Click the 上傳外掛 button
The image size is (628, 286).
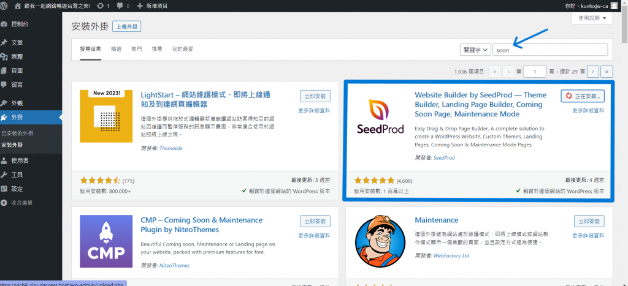tap(126, 26)
